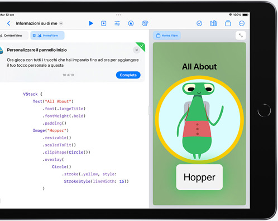The image size is (278, 221).
Task: Tap the Hopper button in preview
Action: pyautogui.click(x=199, y=177)
